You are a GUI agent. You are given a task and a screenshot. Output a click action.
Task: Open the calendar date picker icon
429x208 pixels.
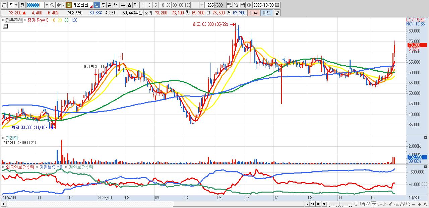(x=277, y=5)
